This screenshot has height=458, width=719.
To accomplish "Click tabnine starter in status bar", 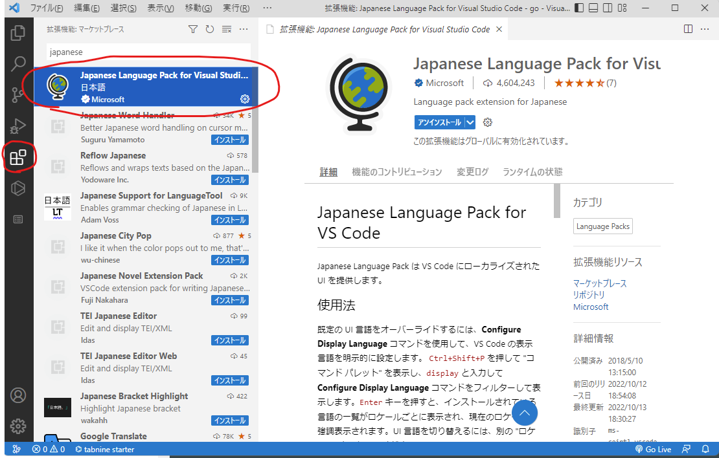I will 105,450.
